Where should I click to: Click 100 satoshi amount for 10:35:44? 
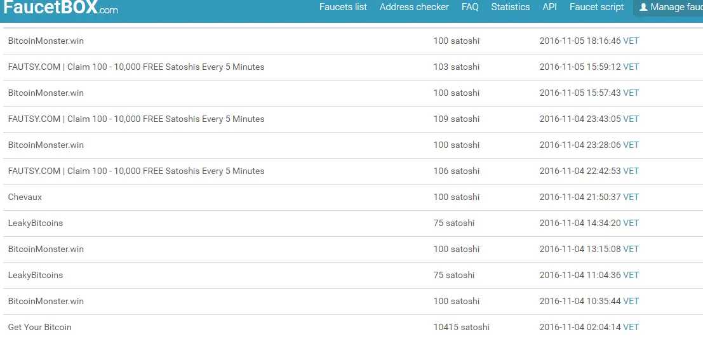457,300
